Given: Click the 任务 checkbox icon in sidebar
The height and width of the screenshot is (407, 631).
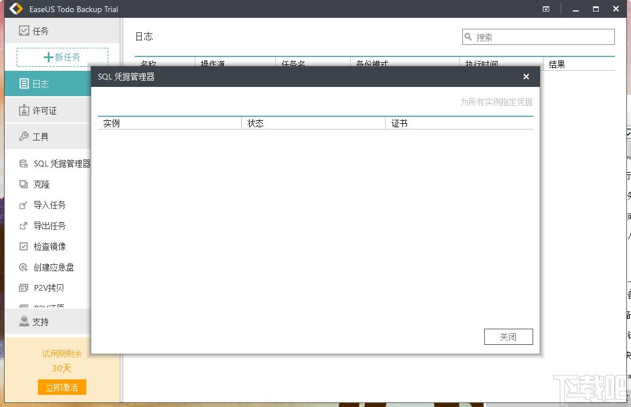Looking at the screenshot, I should pyautogui.click(x=24, y=31).
